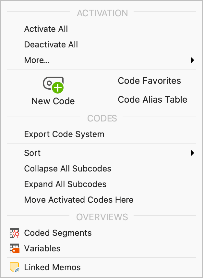This screenshot has width=203, height=278.
Task: Activate All codes
Action: coord(46,29)
